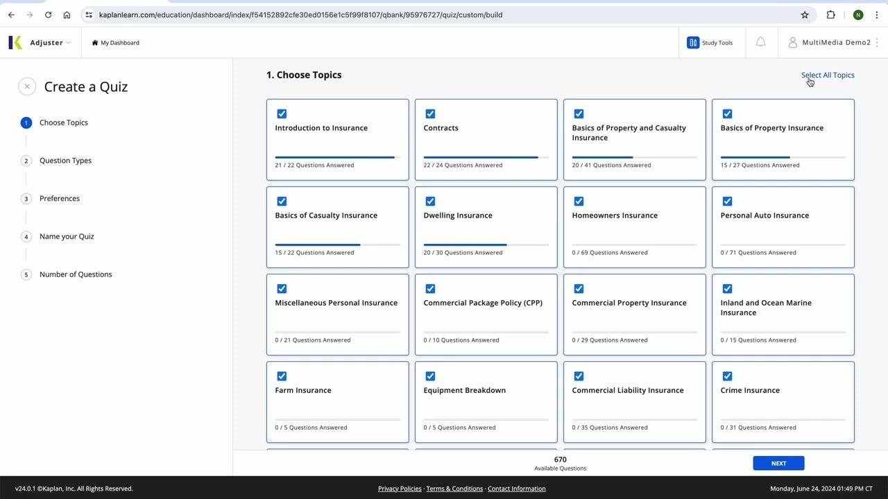
Task: Go to the Choose Topics step
Action: (55, 123)
